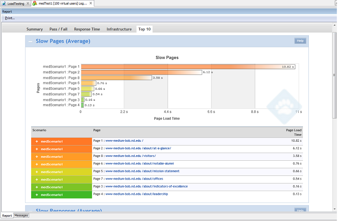This screenshot has height=221, width=338.
Task: Switch to the Report bottom tab
Action: (x=7, y=216)
